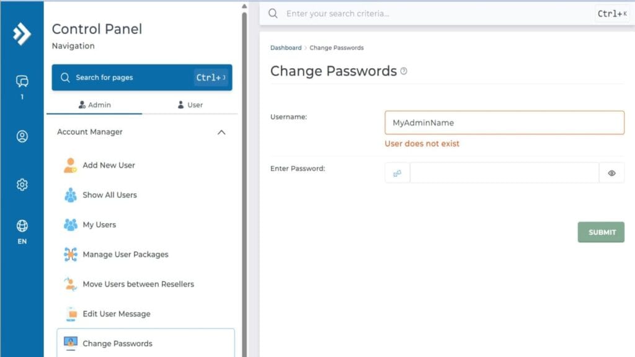Click the Username input containing MyAdminName
This screenshot has width=635, height=357.
coord(504,123)
